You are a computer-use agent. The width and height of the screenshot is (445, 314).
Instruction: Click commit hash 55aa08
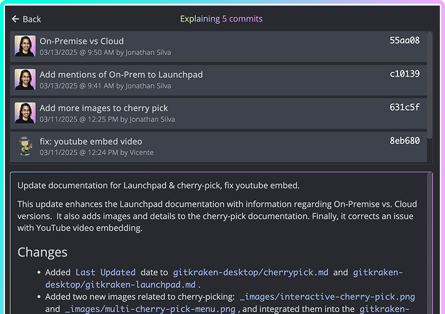coord(404,41)
